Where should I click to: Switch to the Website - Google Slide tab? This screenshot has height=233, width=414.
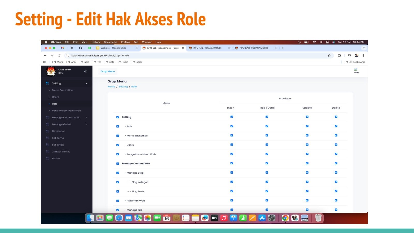113,48
